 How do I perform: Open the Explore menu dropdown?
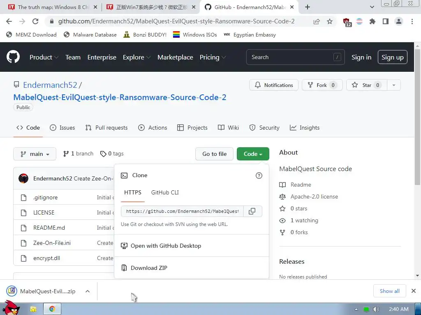pos(136,57)
